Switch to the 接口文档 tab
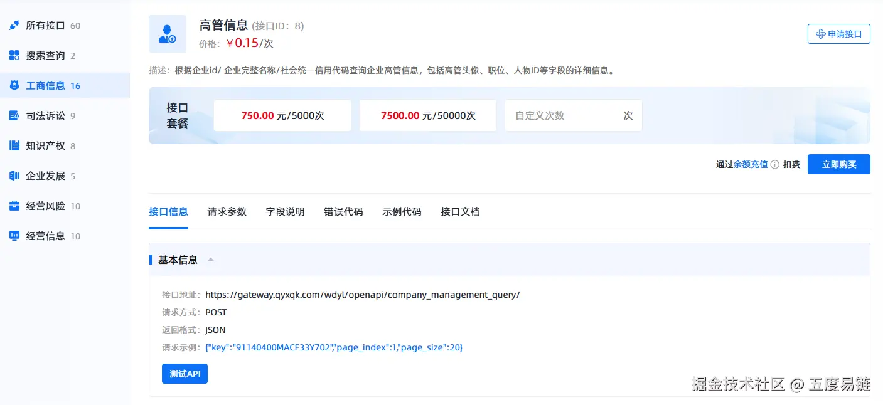Viewport: 883px width, 405px height. pos(460,212)
